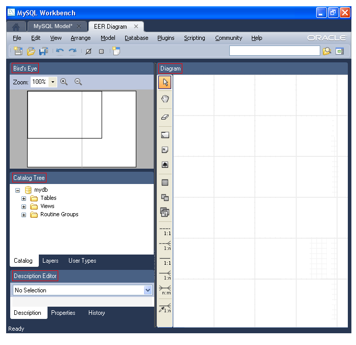Click the zoom out magnifier icon
The width and height of the screenshot is (356, 345).
click(78, 82)
